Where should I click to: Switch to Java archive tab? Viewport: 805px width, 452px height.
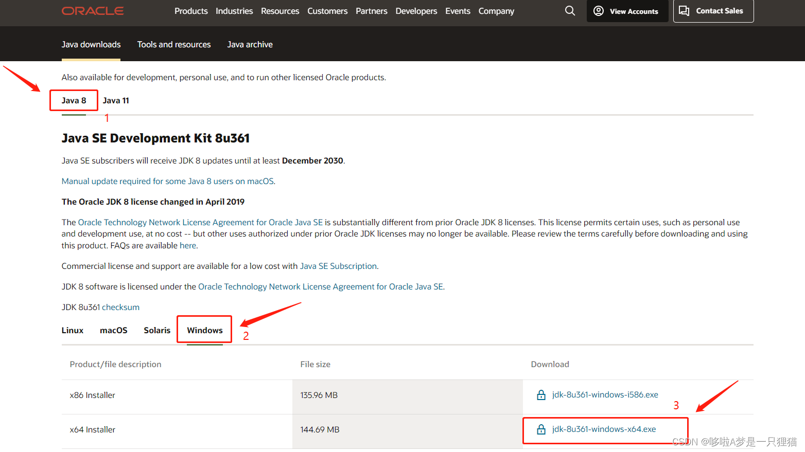point(250,45)
